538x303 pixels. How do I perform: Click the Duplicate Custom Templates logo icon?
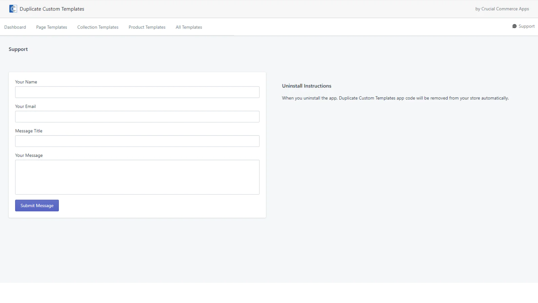[x=13, y=9]
